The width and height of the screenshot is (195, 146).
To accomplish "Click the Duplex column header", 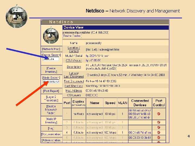I will 79,103.
